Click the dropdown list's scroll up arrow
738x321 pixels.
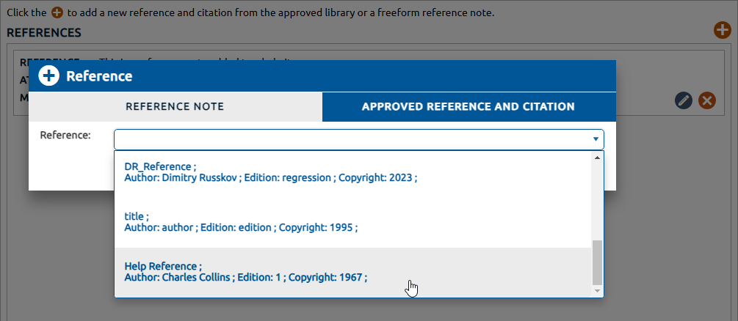click(x=597, y=158)
